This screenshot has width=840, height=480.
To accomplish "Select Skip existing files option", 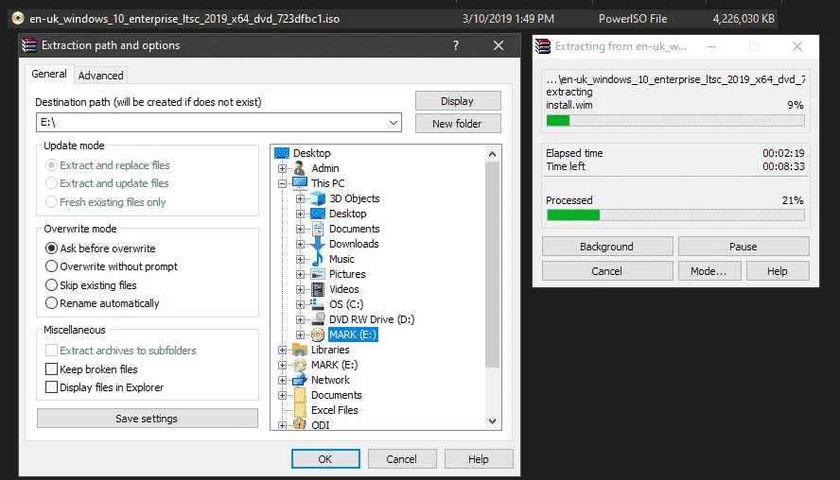I will [51, 285].
